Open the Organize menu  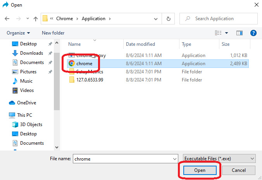[x=18, y=33]
